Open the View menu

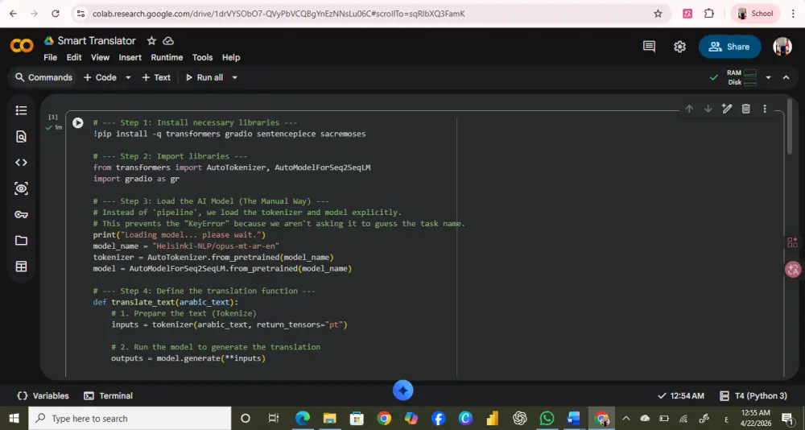click(100, 57)
